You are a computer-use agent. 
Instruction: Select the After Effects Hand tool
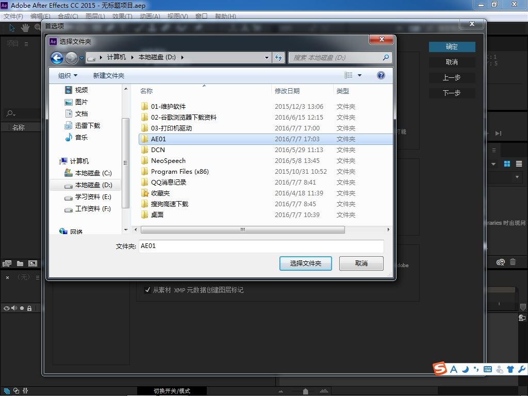click(x=25, y=28)
